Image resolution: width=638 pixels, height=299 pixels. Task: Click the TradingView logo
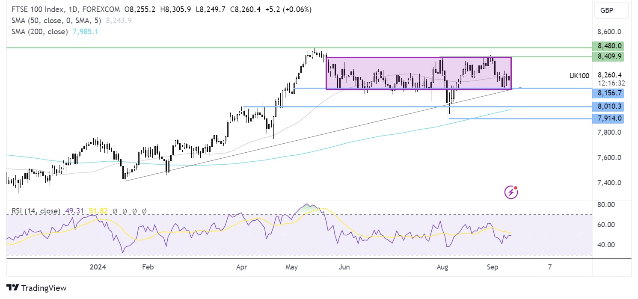tap(36, 288)
